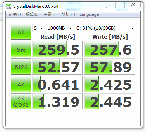Open the 文件(F) menu
145x132 pixels.
14,14
